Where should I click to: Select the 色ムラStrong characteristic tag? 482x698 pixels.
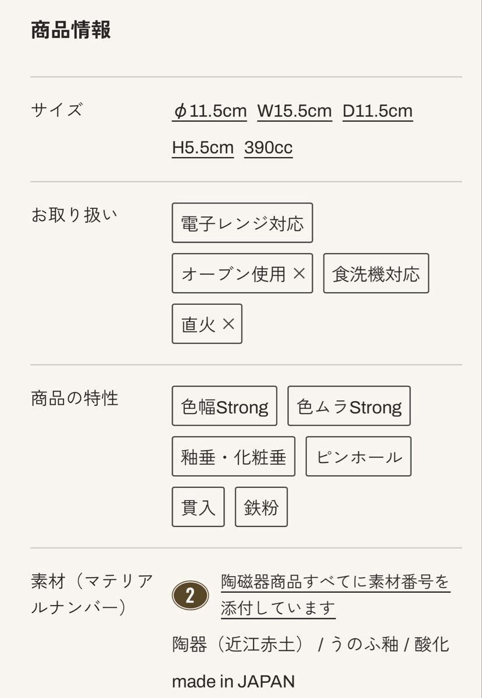pyautogui.click(x=349, y=406)
